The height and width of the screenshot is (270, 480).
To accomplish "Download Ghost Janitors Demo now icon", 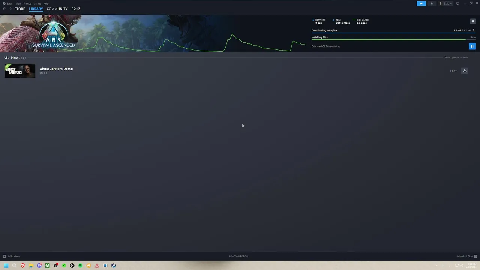I will [x=465, y=71].
